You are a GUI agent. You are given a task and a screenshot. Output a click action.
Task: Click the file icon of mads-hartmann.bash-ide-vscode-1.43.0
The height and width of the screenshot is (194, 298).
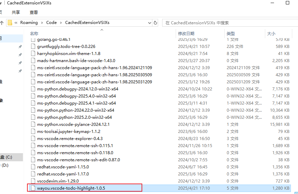33,60
